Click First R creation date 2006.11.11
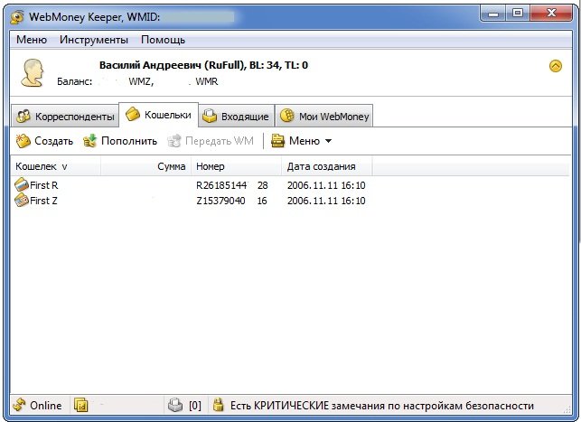 point(326,185)
